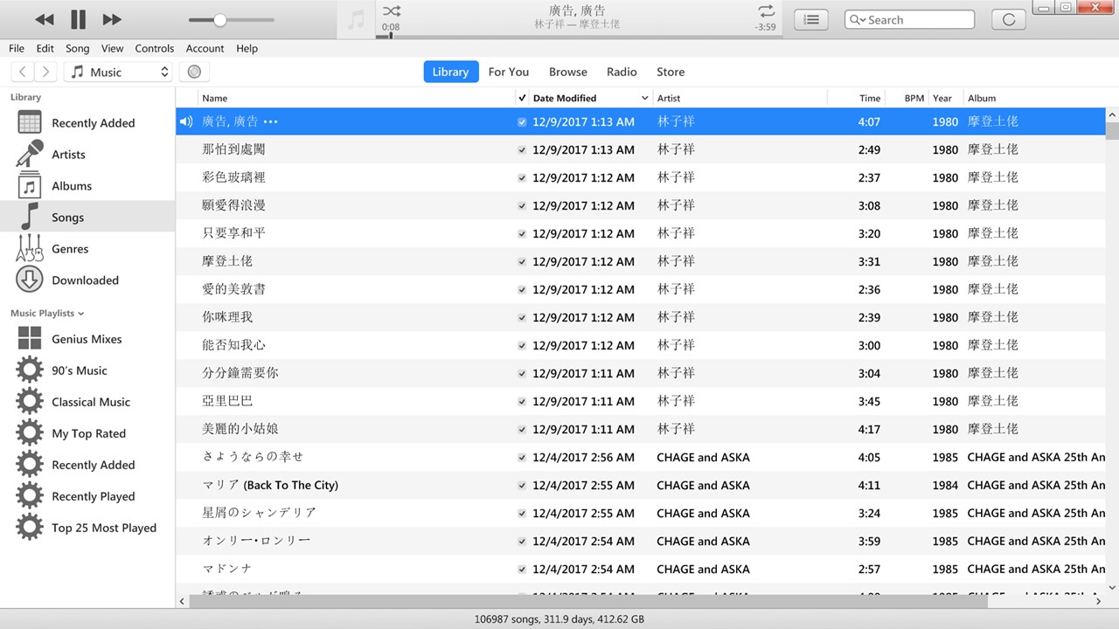Open the Search field options dropdown
This screenshot has width=1119, height=629.
pos(858,19)
